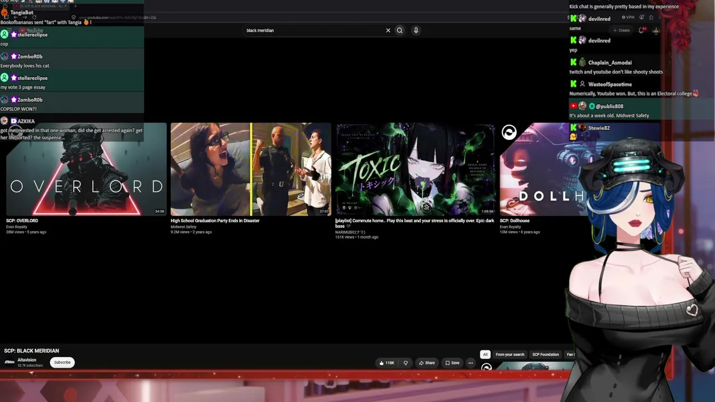Click chat username Chaplain_Asmodai
Image resolution: width=715 pixels, height=402 pixels.
(610, 63)
